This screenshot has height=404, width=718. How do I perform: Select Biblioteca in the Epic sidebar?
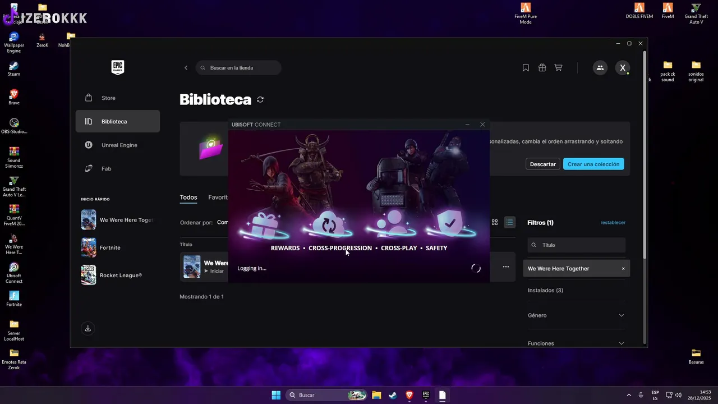click(117, 121)
